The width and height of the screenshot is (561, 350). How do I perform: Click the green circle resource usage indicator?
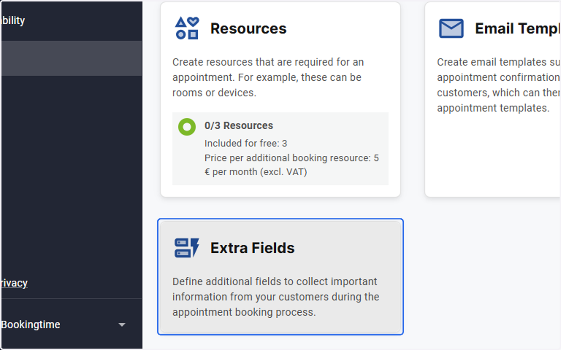point(187,126)
